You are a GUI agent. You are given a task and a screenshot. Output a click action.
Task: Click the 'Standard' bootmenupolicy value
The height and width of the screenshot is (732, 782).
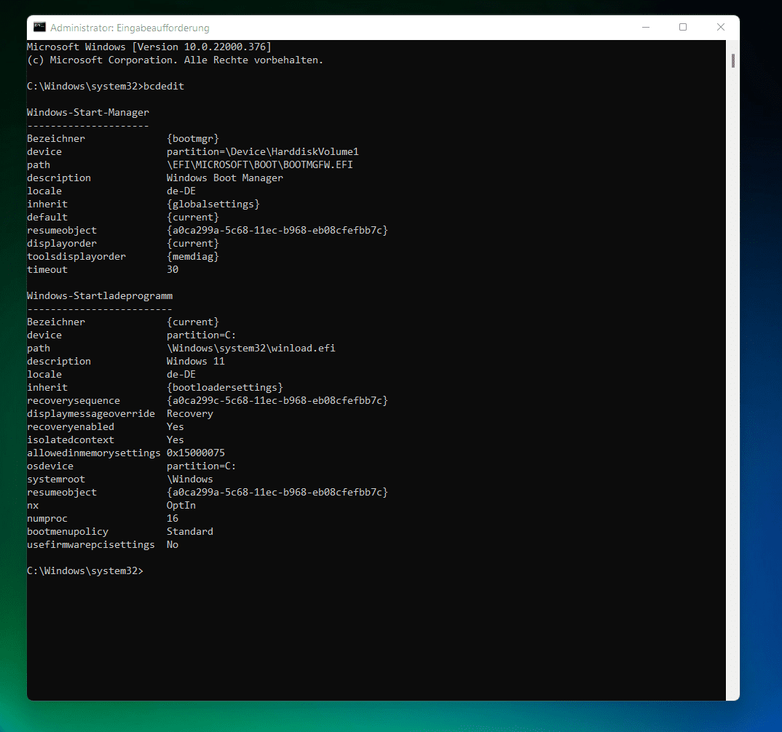189,532
